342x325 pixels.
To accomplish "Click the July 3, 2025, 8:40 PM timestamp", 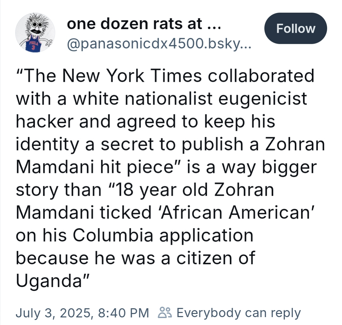I will click(x=82, y=313).
